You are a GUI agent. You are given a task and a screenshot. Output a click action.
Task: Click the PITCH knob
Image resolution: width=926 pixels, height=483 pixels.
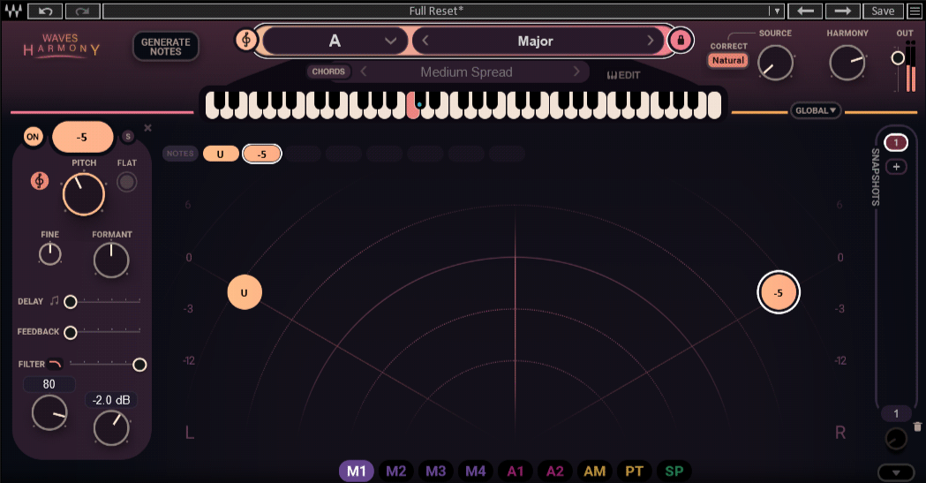84,193
